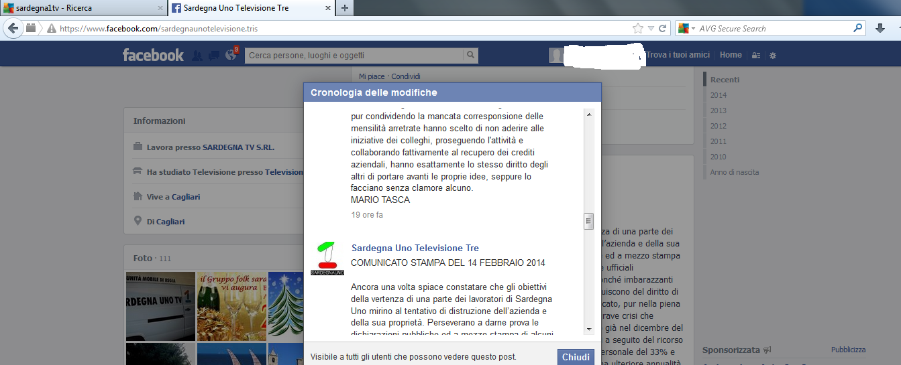Click the dialog scrollbar thumb
Screen dimensions: 901x365
(589, 221)
